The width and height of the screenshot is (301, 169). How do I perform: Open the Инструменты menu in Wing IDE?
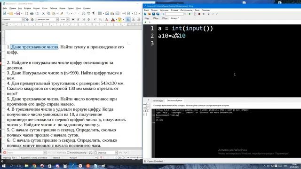186,10
